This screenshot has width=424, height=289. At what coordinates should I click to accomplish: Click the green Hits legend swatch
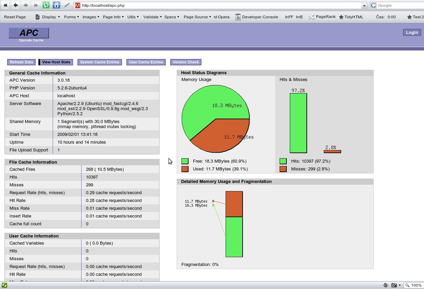tap(283, 161)
